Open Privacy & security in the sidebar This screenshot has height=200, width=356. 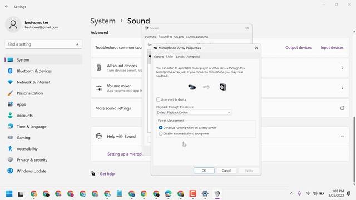pyautogui.click(x=43, y=160)
